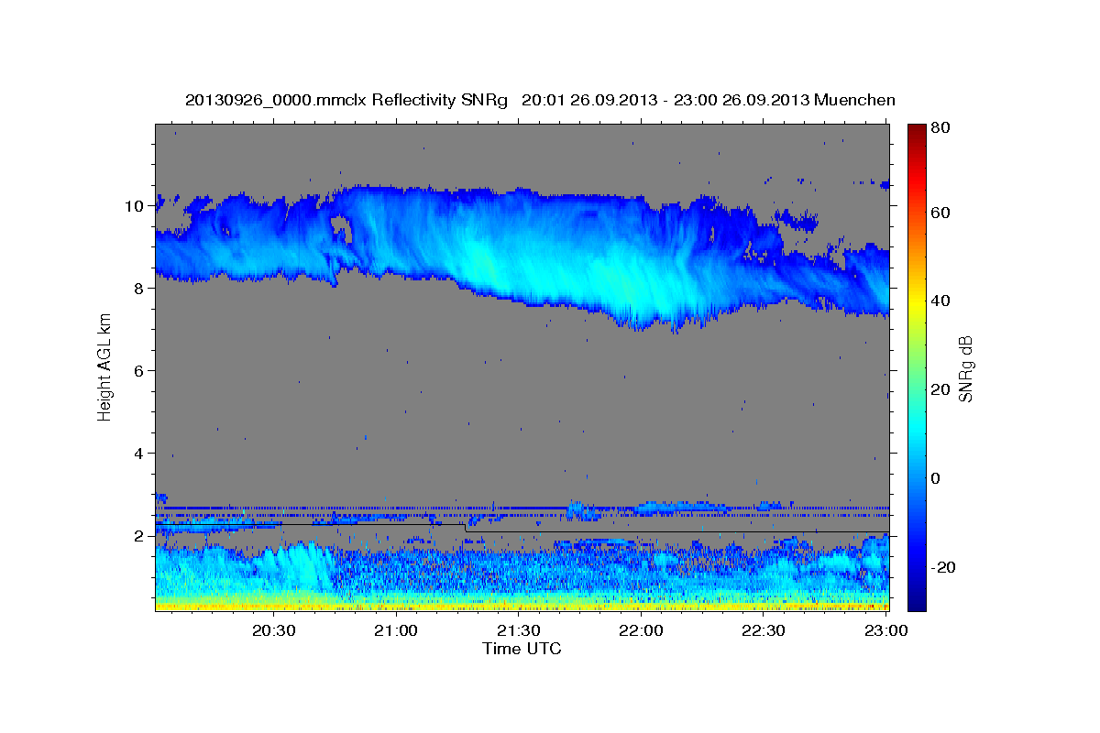Click the thin blue layer near 2.7 km
The image size is (1100, 733).
522,508
